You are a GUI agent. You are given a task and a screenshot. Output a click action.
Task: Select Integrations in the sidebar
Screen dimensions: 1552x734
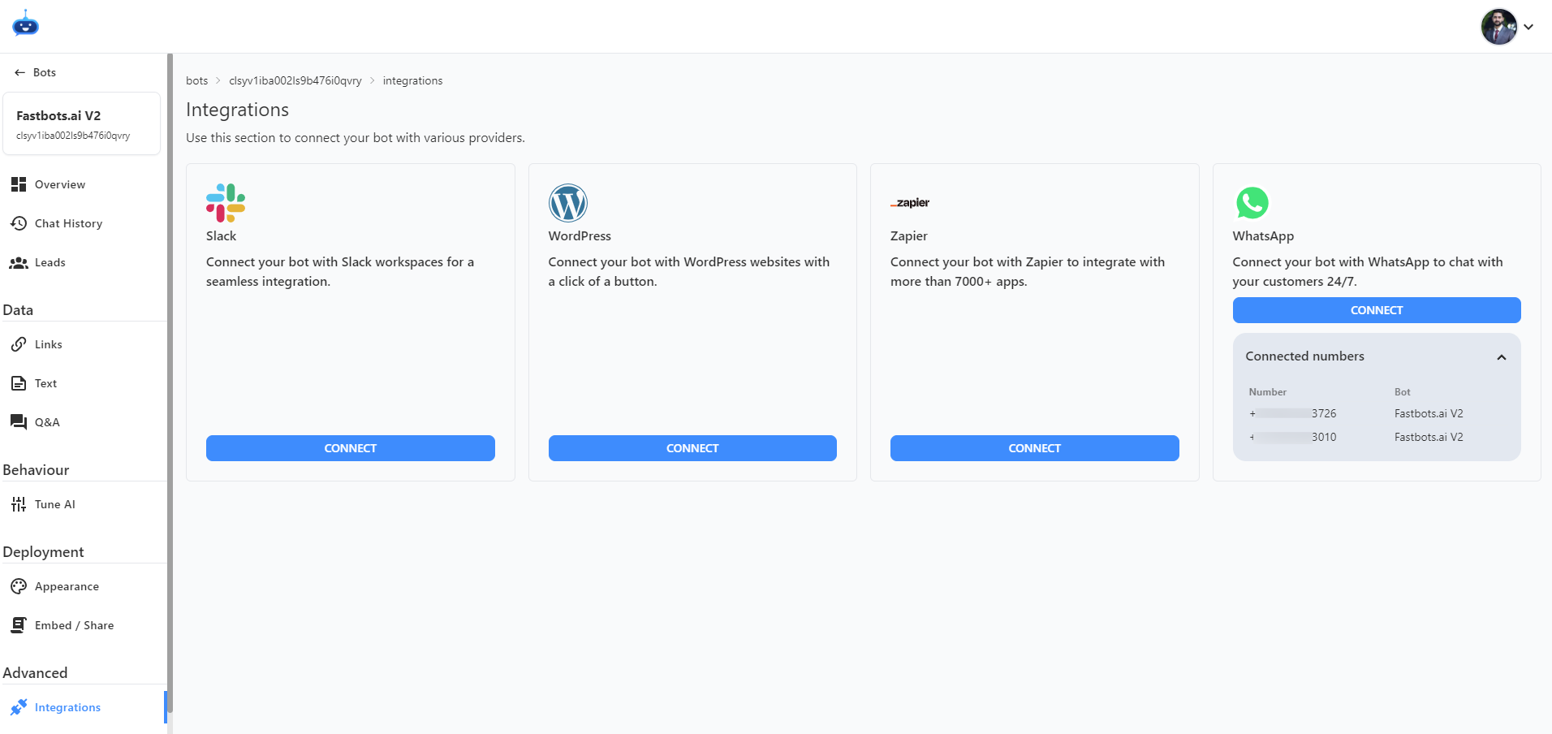[83, 707]
